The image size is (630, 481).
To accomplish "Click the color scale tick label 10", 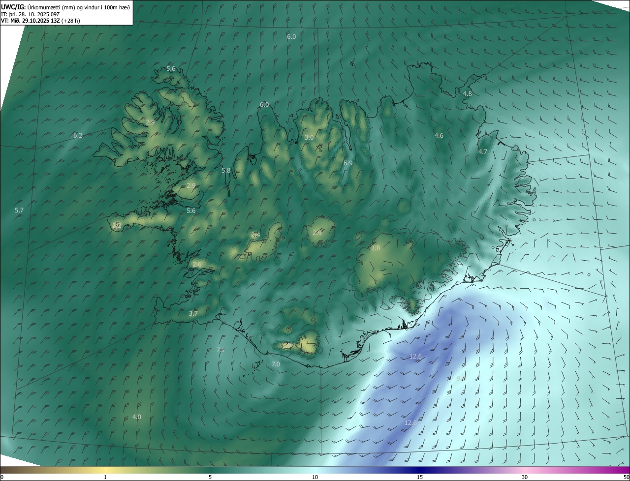I will click(x=315, y=477).
